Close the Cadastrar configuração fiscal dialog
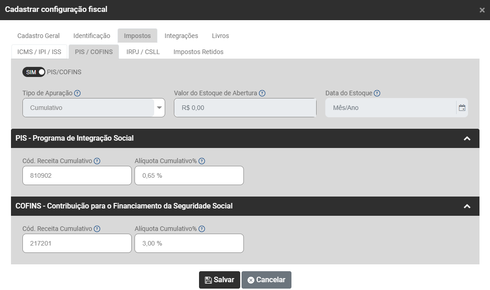490x290 pixels. click(x=482, y=10)
